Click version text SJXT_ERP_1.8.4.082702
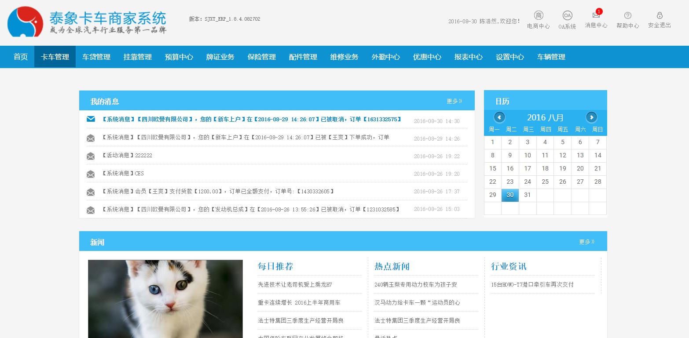 [232, 19]
